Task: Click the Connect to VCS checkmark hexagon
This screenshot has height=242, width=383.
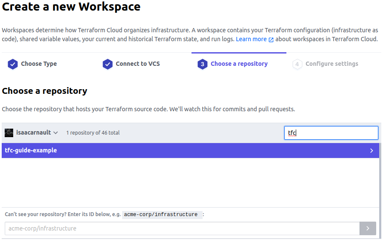Action: pyautogui.click(x=108, y=65)
